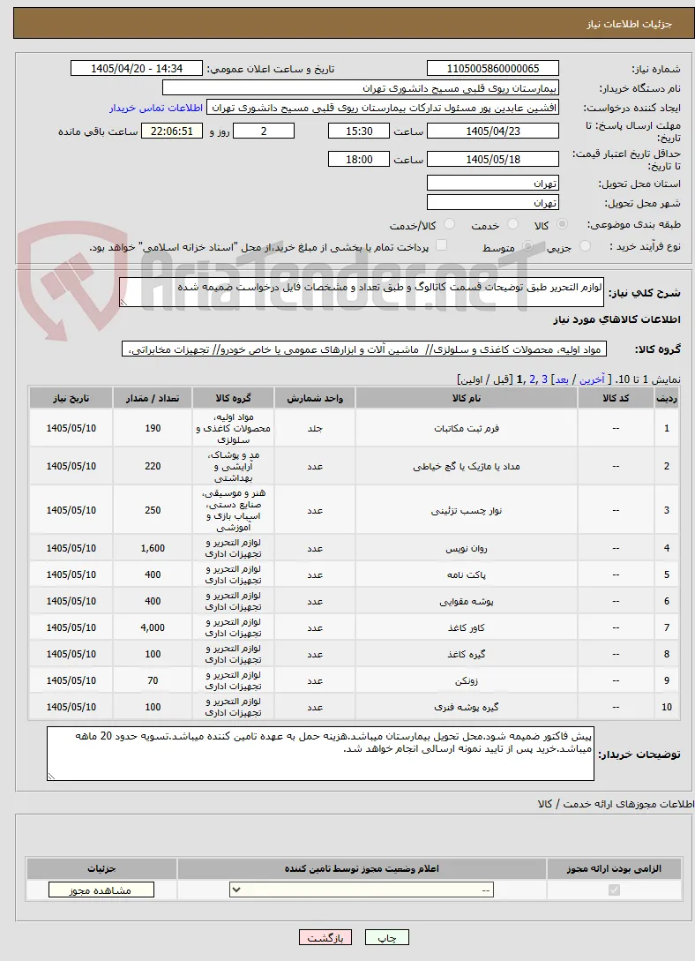
Task: Select the کالا/خدمت radio button
Action: (x=450, y=224)
